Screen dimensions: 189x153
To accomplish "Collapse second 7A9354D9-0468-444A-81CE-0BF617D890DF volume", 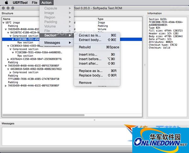I will click(x=6, y=66).
